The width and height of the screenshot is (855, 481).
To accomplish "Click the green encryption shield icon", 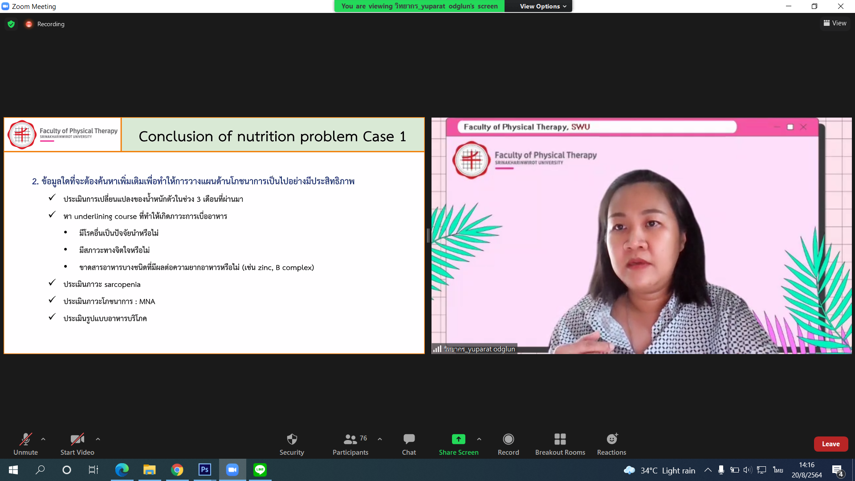I will [x=11, y=24].
